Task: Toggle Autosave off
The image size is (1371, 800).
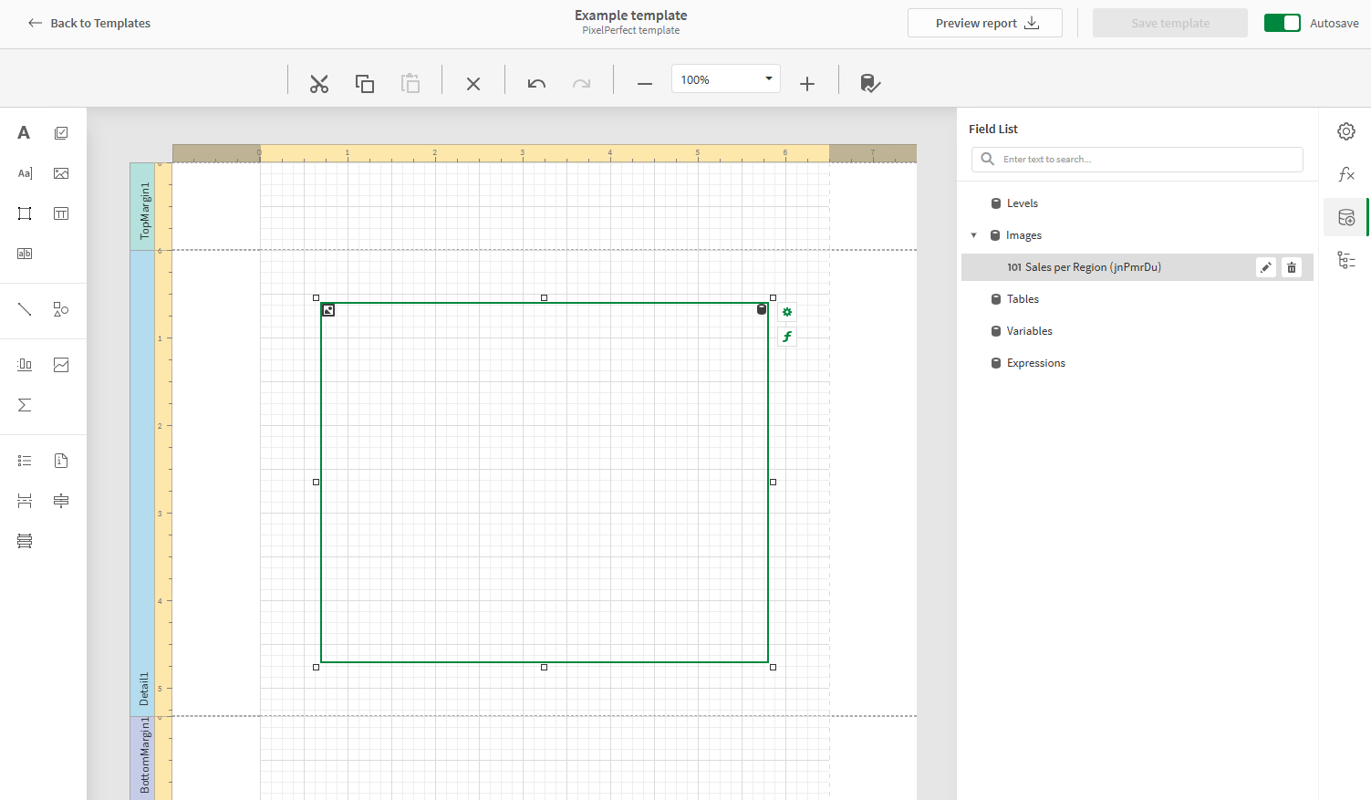Action: (1282, 23)
